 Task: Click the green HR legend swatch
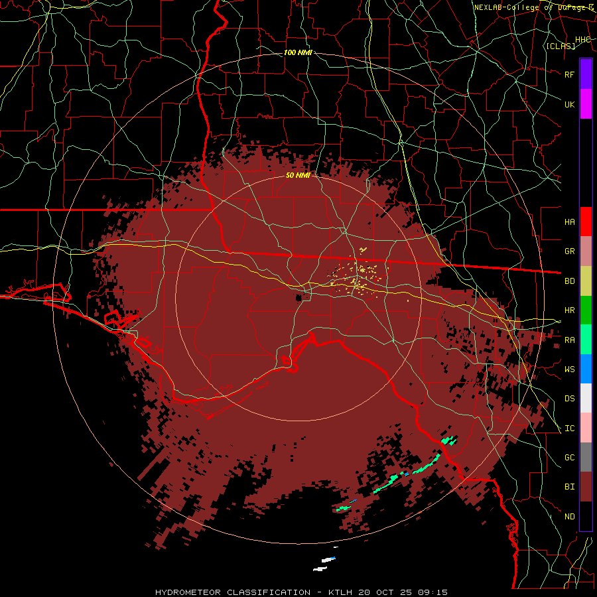coord(586,310)
